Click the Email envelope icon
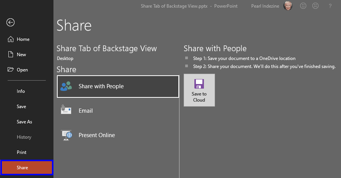Image resolution: width=341 pixels, height=178 pixels. point(66,110)
